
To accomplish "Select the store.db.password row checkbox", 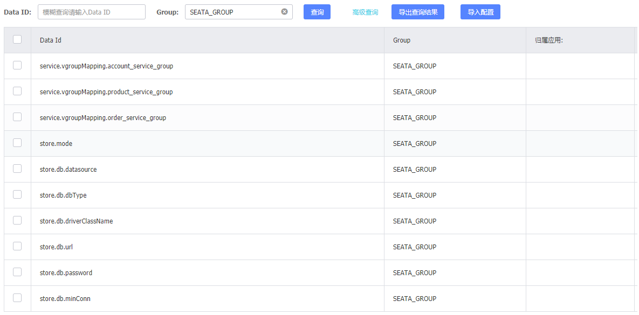I will [x=17, y=272].
